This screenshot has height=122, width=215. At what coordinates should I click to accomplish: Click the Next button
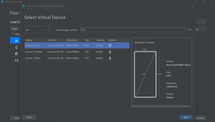click(x=186, y=117)
